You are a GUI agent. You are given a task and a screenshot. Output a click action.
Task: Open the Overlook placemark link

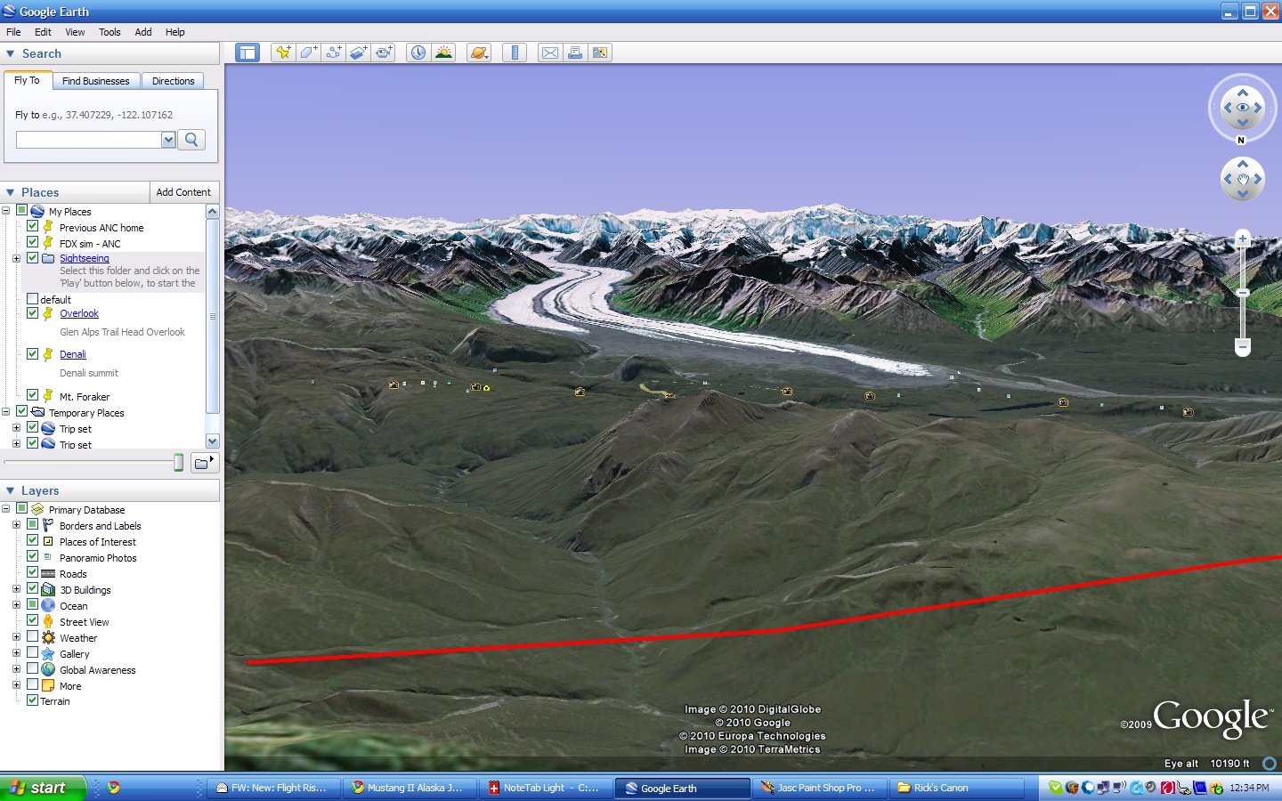pyautogui.click(x=79, y=313)
